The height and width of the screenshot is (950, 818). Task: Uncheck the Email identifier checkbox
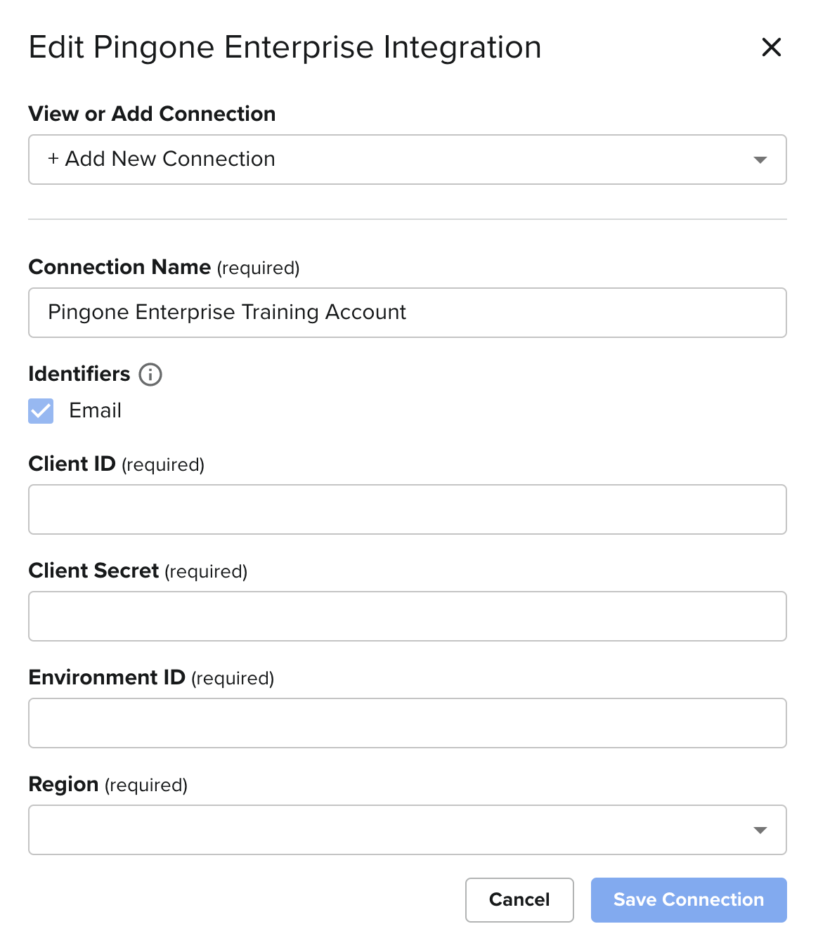tap(41, 411)
